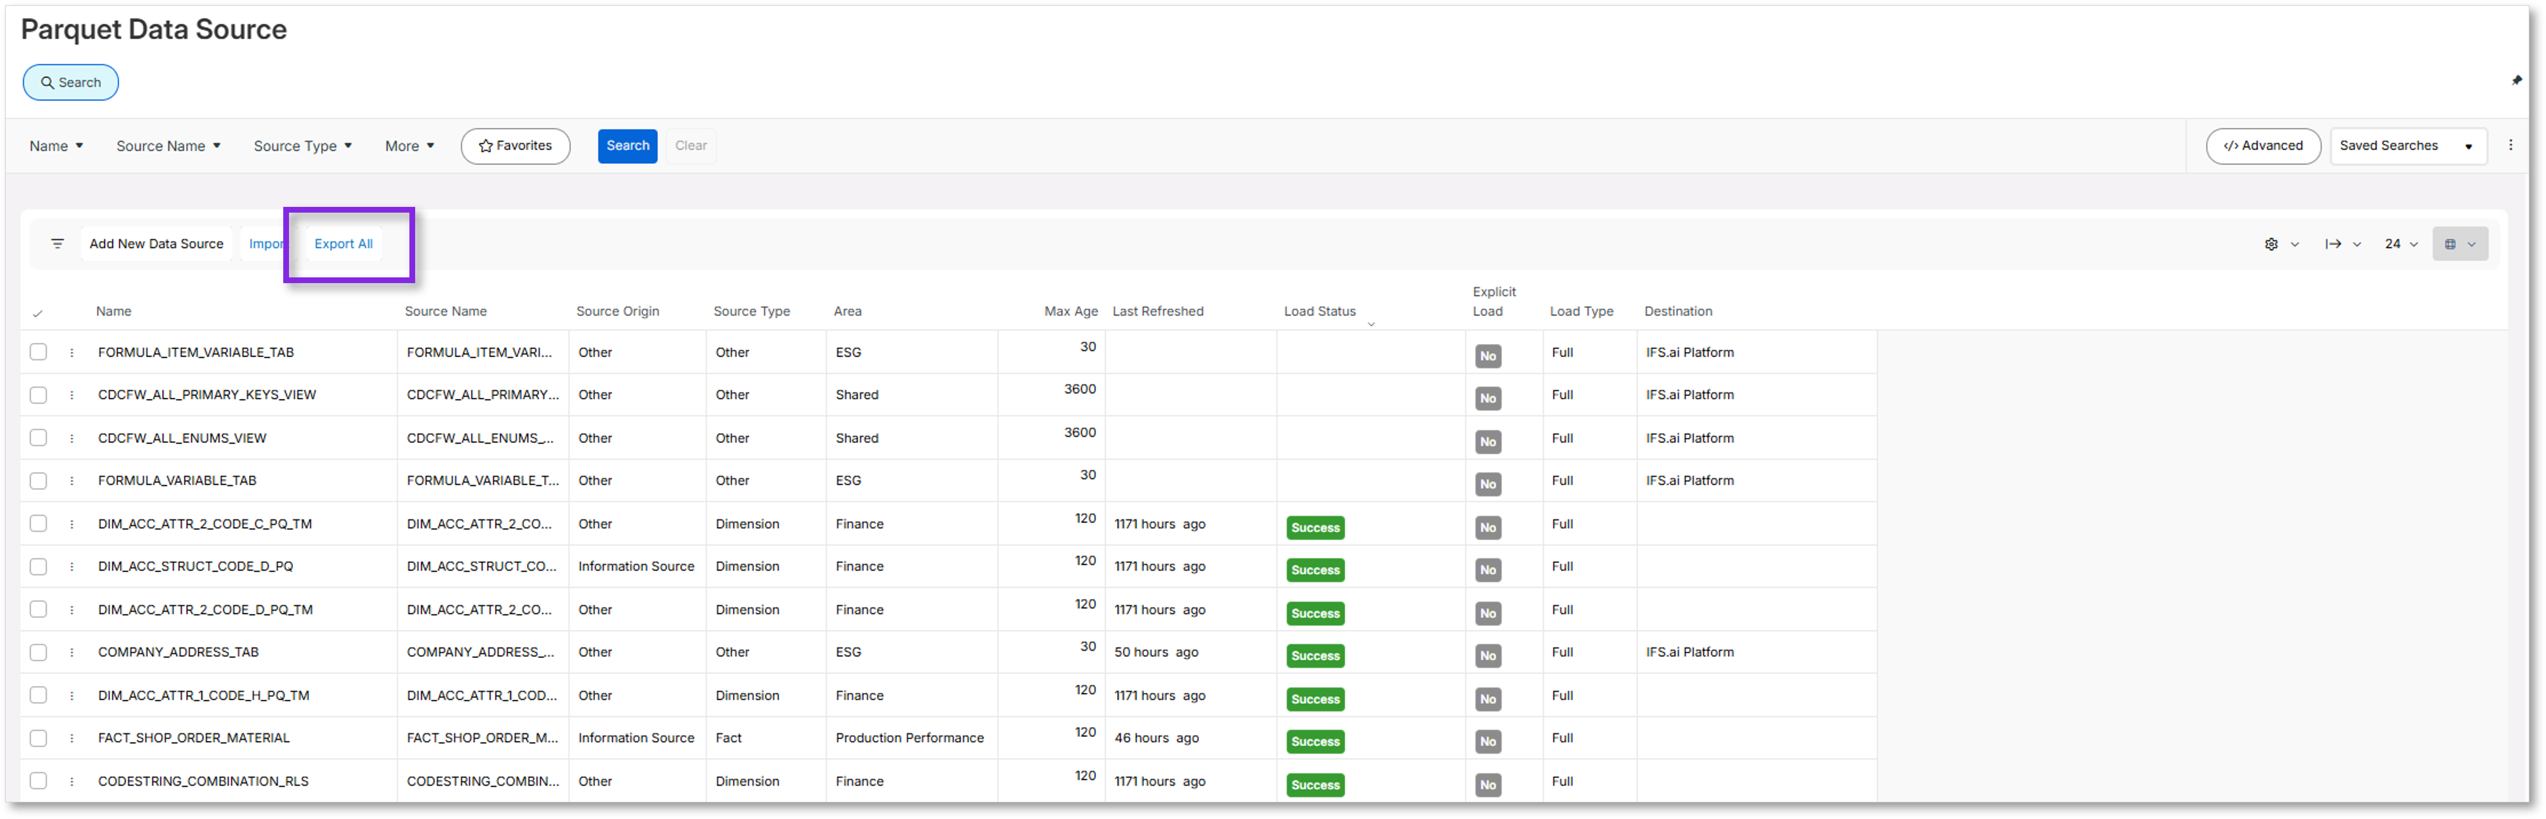Click the Clear button
Image resolution: width=2546 pixels, height=819 pixels.
(691, 146)
